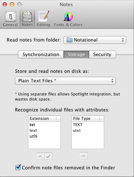Select the Storage tab
Viewport: 134px width, 177px height.
pyautogui.click(x=76, y=55)
